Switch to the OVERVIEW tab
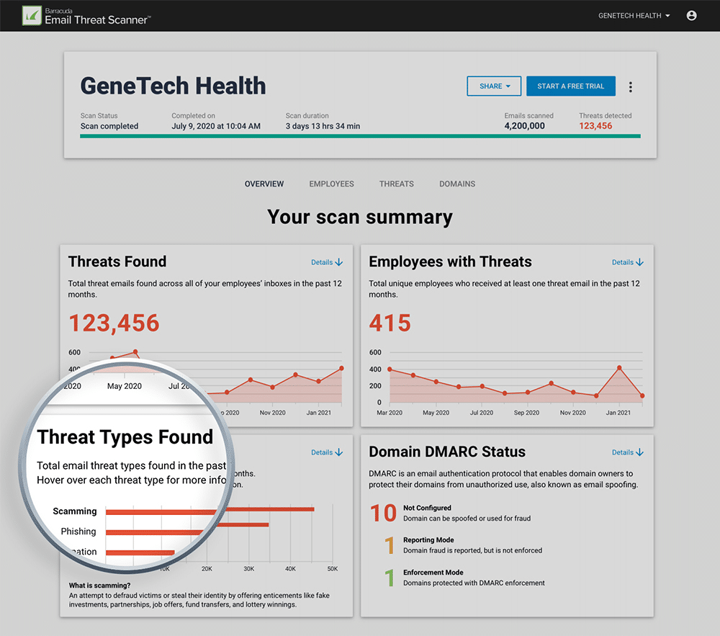Viewport: 720px width, 636px height. (x=264, y=184)
